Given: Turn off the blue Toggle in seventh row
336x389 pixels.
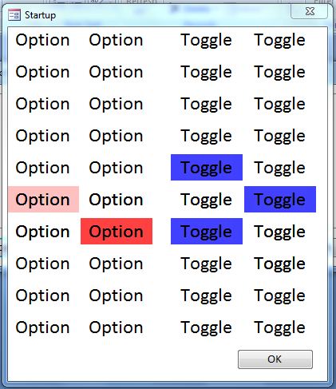Looking at the screenshot, I should point(207,231).
